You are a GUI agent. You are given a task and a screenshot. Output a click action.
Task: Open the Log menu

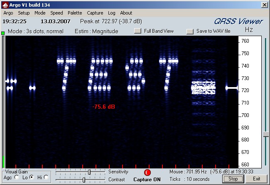pyautogui.click(x=112, y=13)
